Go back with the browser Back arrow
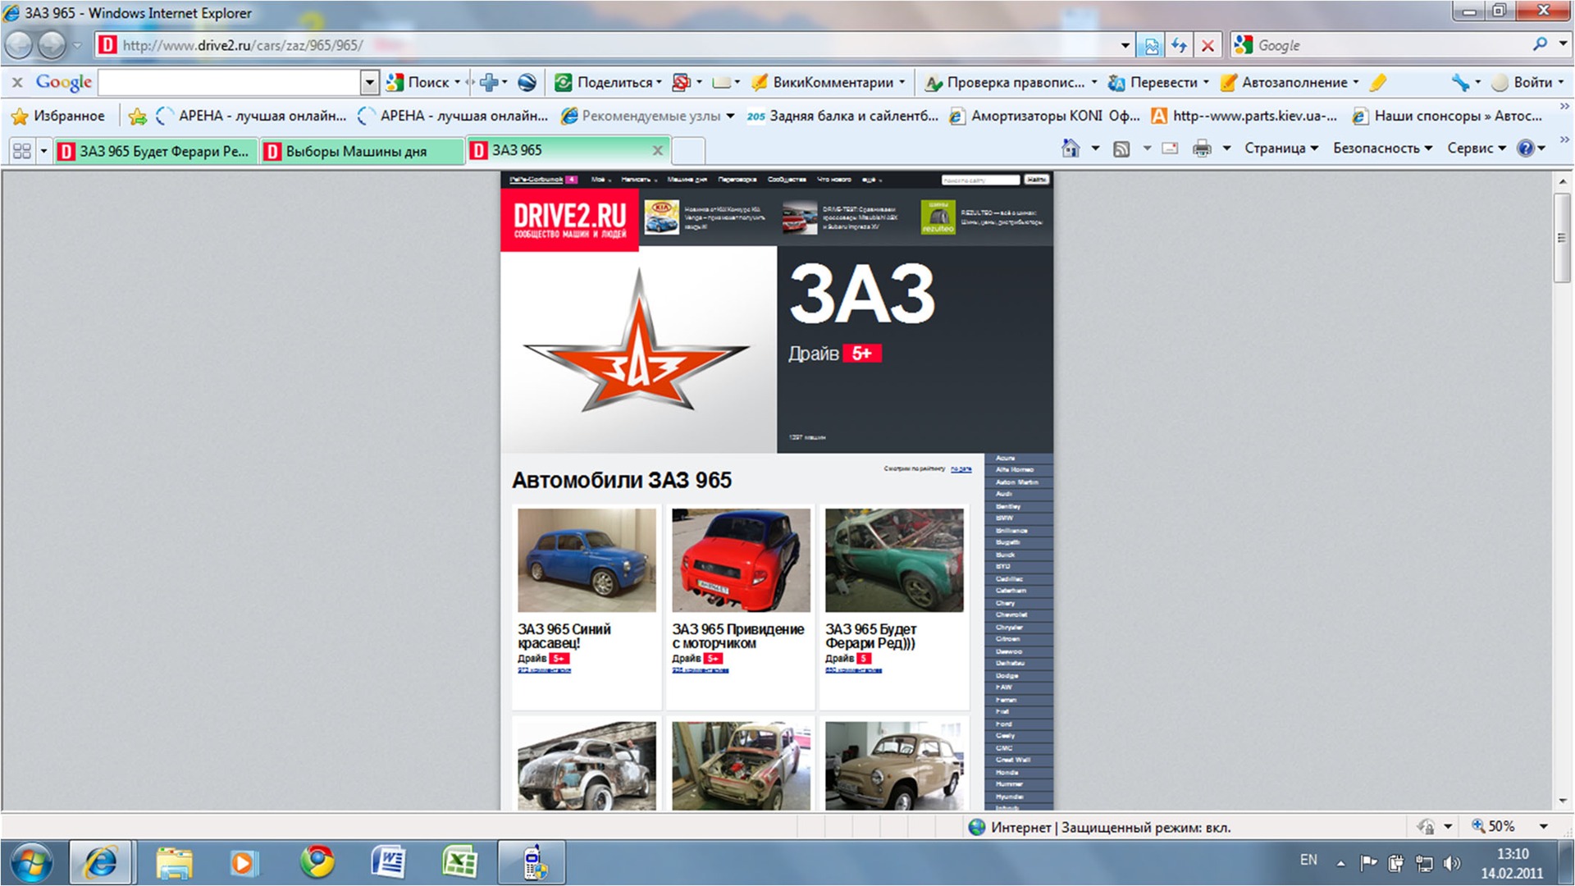Screen dimensions: 1575x886 point(20,45)
